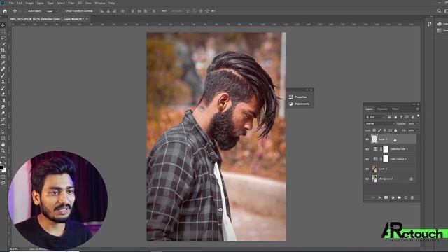Image resolution: width=448 pixels, height=252 pixels.
Task: Switch to the Paths tab
Action: 395,109
